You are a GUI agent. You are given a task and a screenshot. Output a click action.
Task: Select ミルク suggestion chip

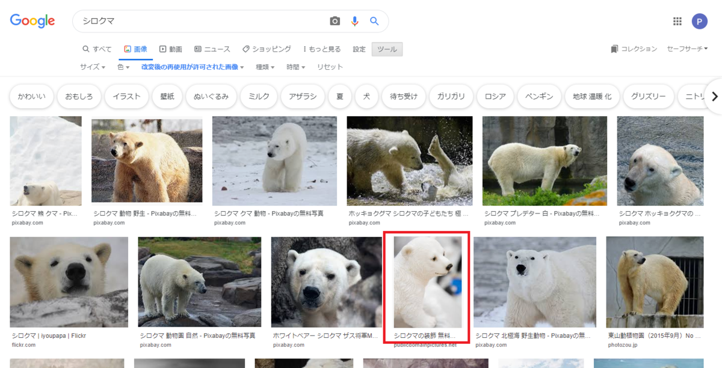[259, 96]
